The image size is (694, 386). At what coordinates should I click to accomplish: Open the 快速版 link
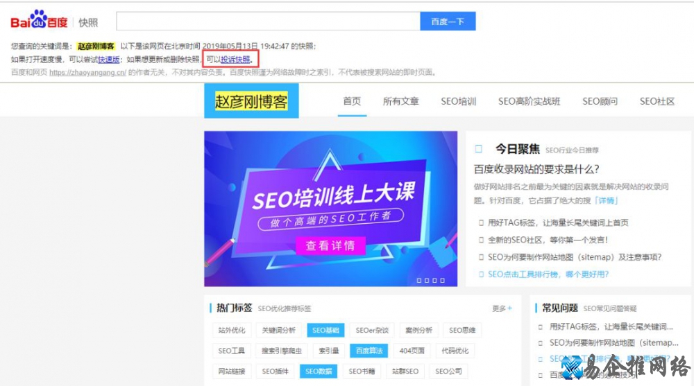tap(108, 60)
